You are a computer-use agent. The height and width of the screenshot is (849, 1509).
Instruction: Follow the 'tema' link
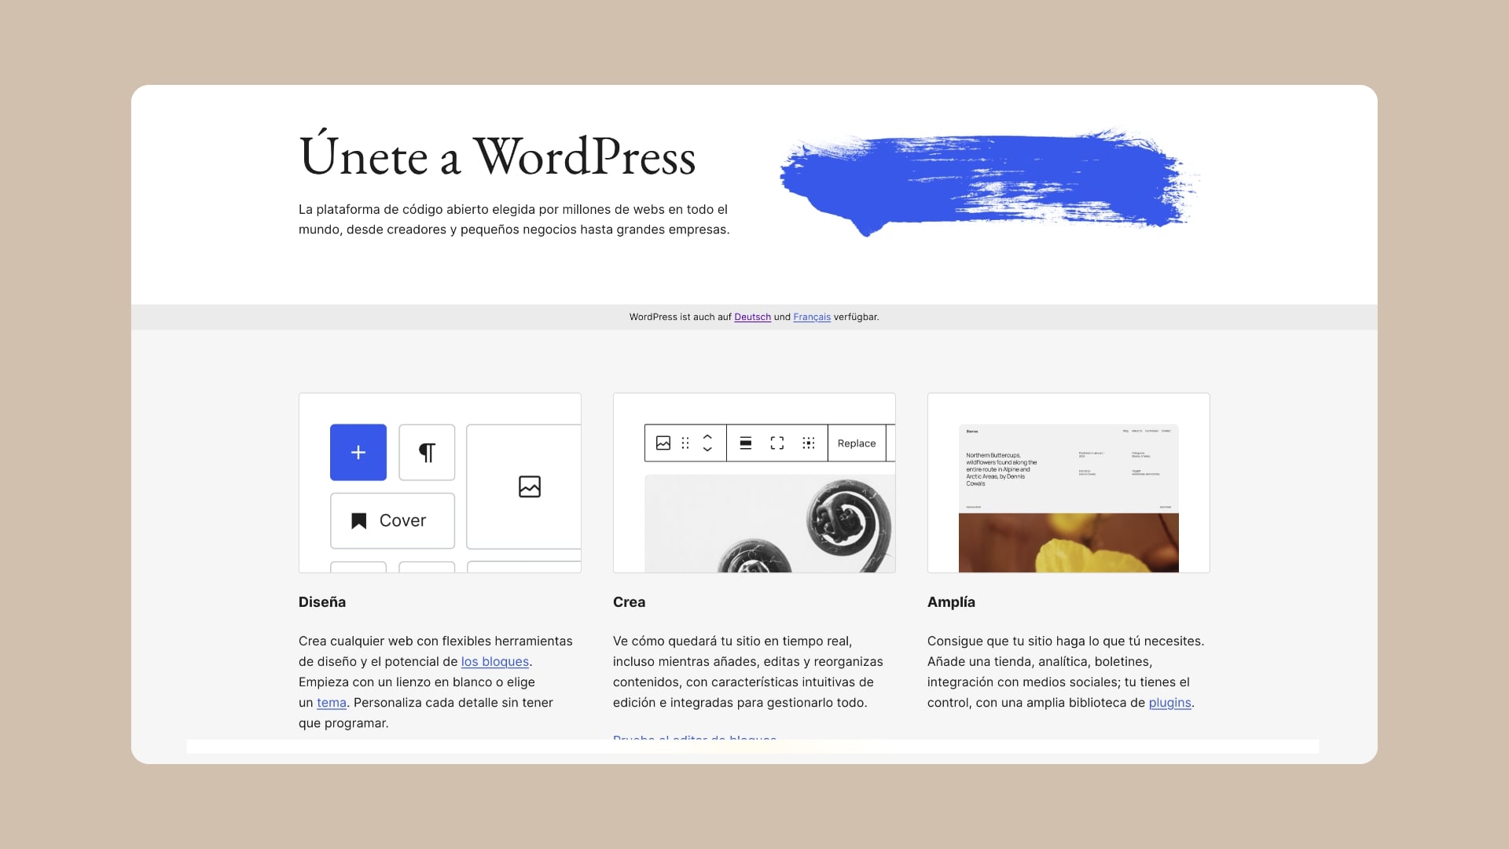pyautogui.click(x=331, y=702)
